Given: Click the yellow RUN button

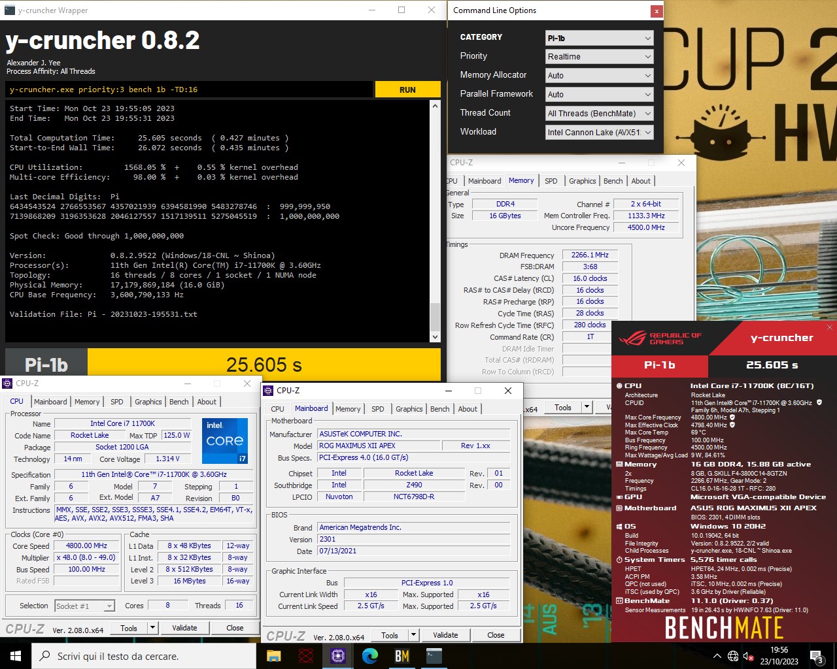Looking at the screenshot, I should pos(407,90).
